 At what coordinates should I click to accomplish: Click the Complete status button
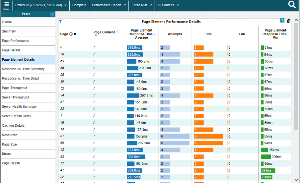79,5
